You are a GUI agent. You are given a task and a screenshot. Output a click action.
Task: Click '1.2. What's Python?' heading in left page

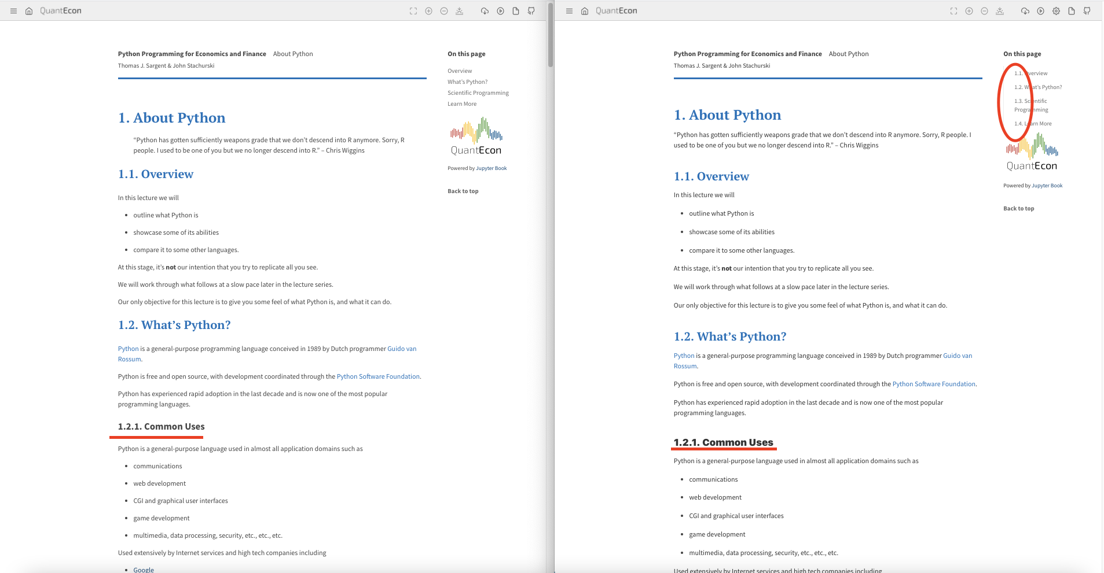(174, 325)
